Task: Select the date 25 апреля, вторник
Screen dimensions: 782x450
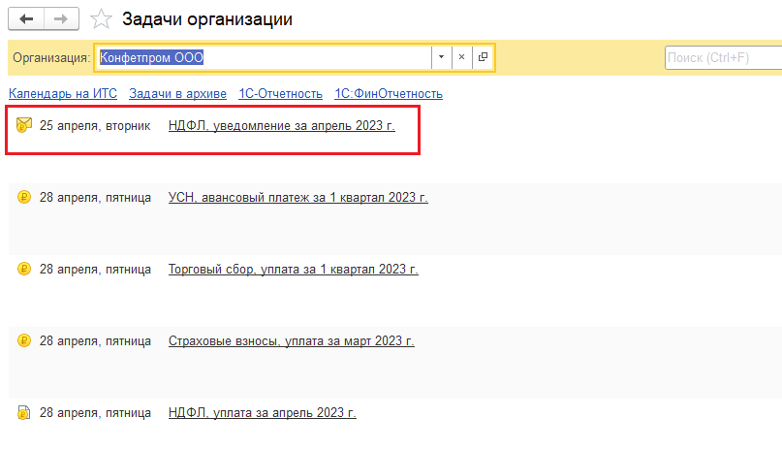Action: point(95,126)
